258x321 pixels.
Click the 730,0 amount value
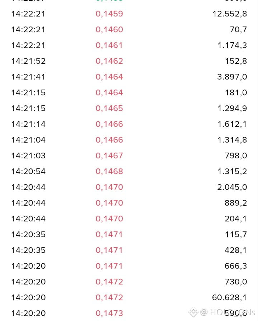(236, 282)
